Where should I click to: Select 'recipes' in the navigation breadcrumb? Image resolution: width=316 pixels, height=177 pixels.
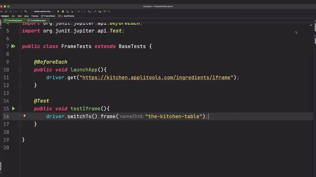(4, 16)
